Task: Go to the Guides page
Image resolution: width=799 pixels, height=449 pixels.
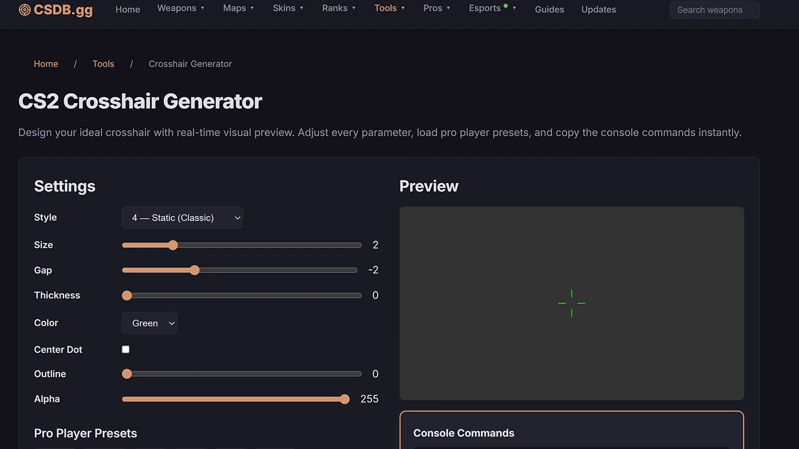Action: [549, 9]
